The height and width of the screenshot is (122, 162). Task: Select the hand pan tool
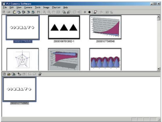[54, 12]
